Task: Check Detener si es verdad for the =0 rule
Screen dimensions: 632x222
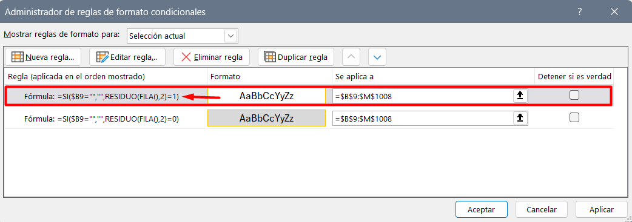Action: pos(574,117)
